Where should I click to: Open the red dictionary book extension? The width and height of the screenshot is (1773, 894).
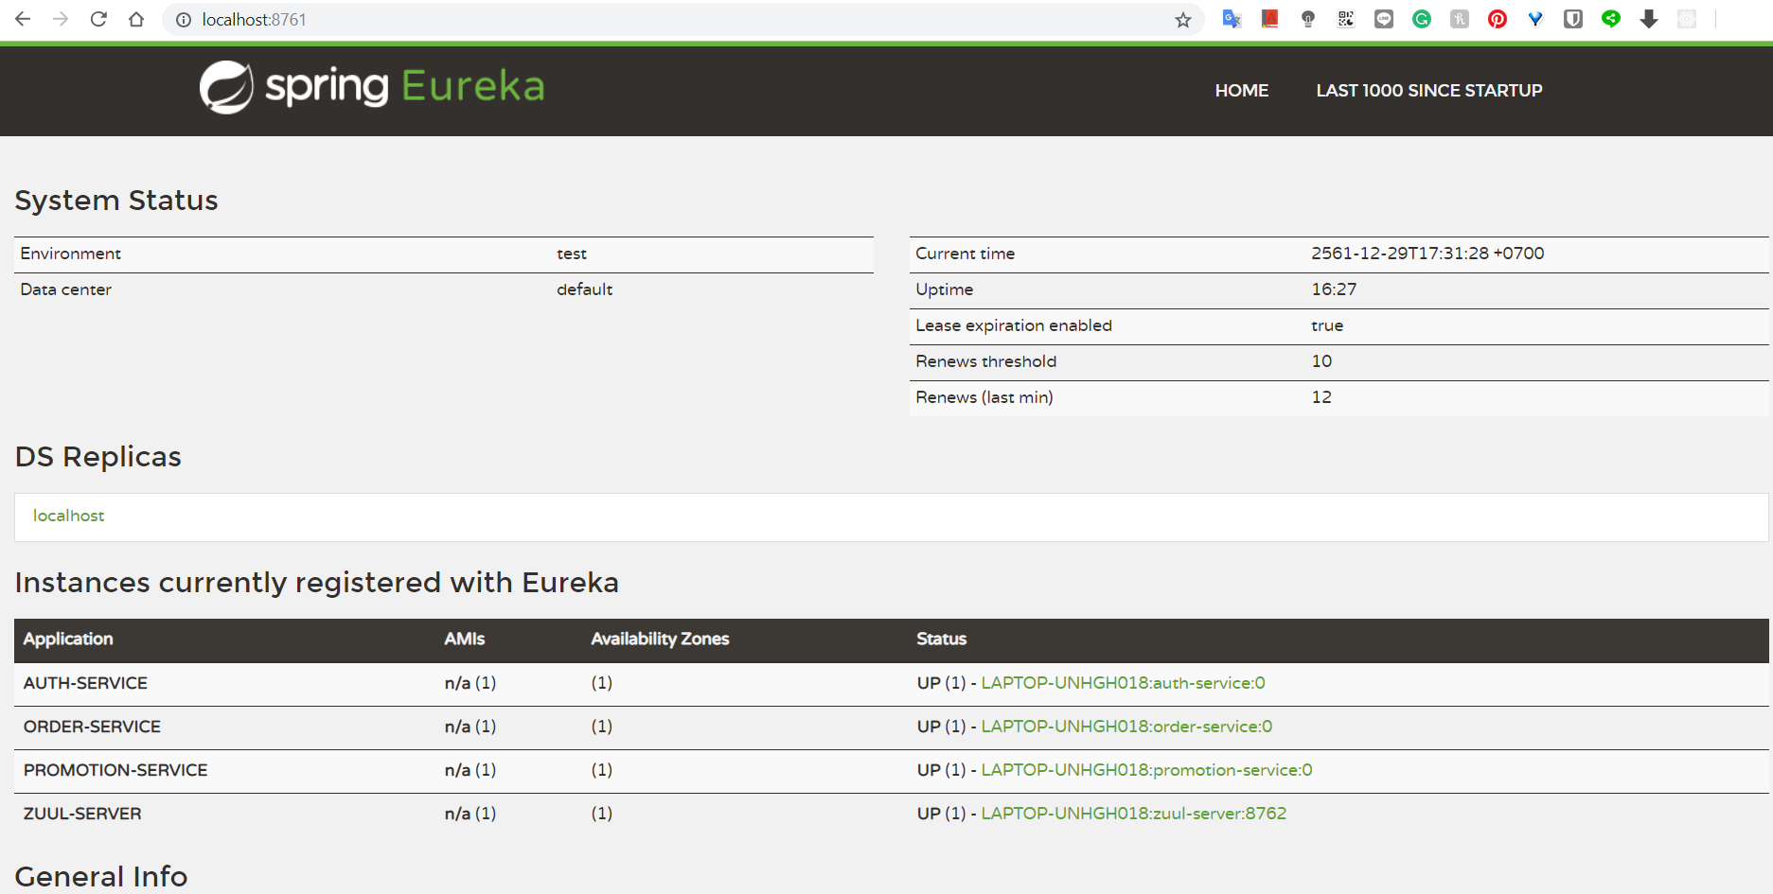tap(1270, 19)
